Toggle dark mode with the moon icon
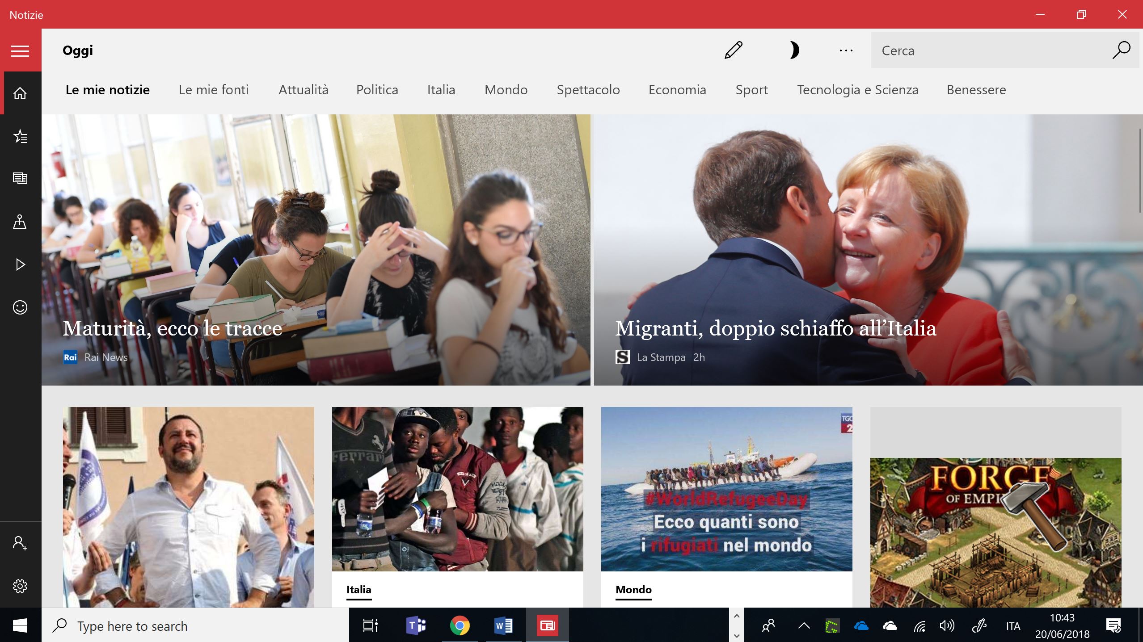 (x=794, y=50)
